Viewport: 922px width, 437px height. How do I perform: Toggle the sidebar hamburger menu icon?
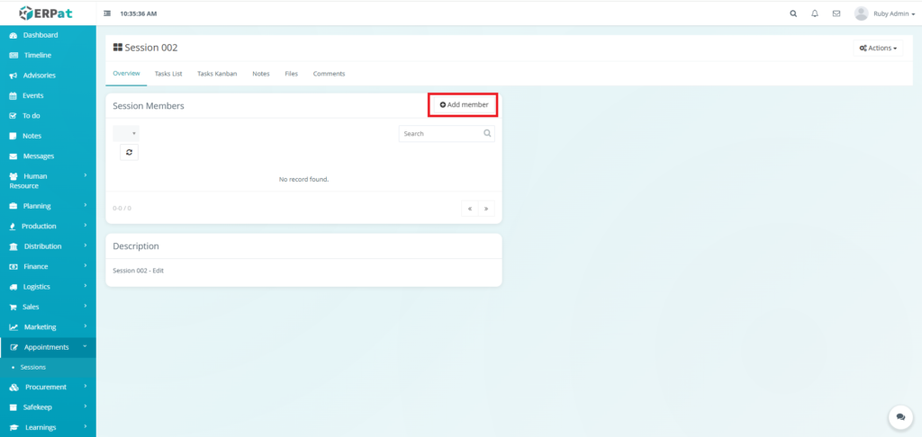(108, 13)
